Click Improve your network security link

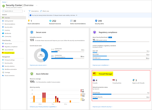[102, 107]
